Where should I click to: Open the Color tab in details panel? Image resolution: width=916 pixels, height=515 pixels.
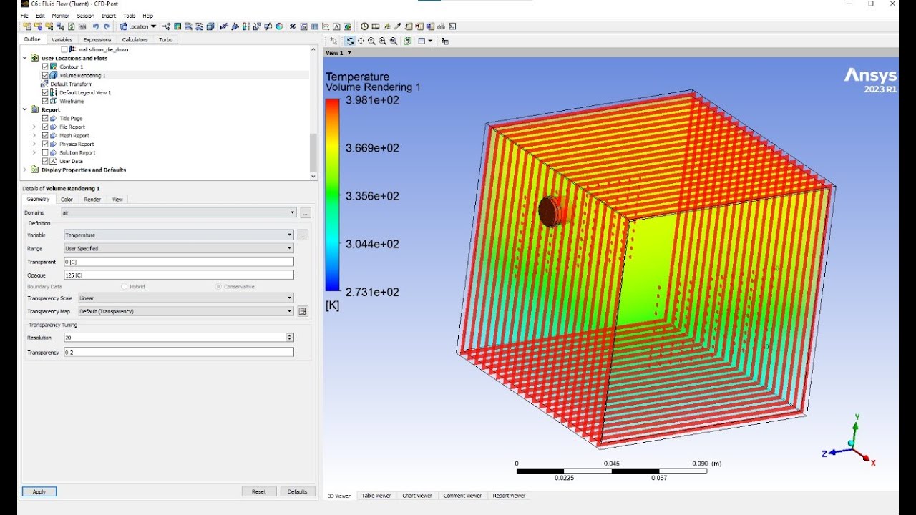point(67,200)
